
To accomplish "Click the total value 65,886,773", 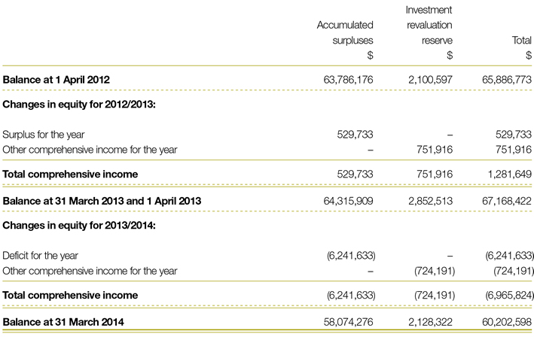I will pos(503,79).
